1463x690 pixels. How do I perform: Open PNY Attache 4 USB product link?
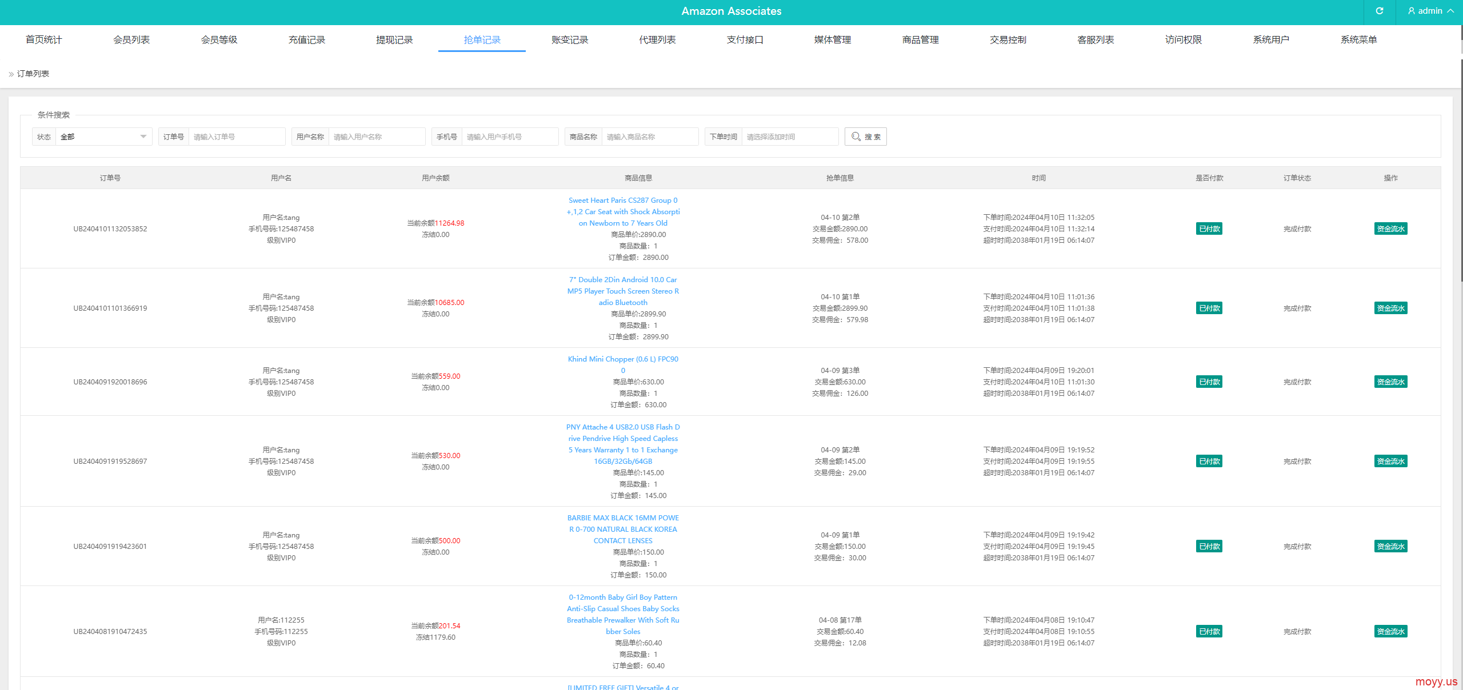coord(623,444)
